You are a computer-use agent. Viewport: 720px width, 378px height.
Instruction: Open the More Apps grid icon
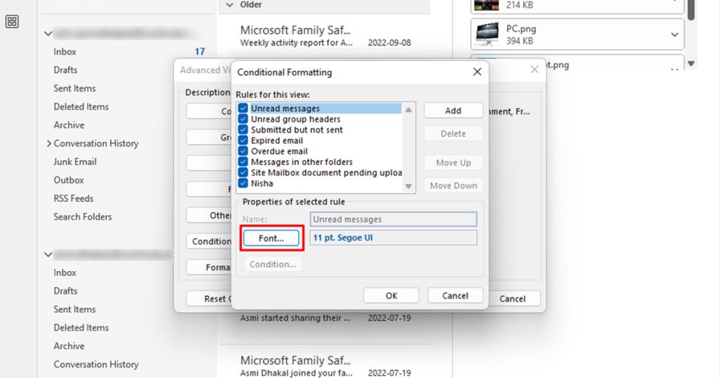click(12, 22)
